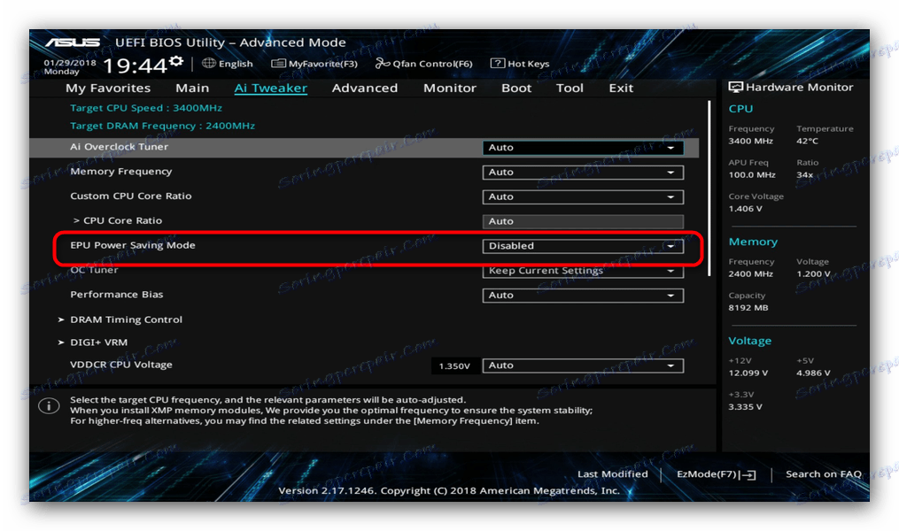Click the Hot Keys question mark icon
The image size is (899, 531).
coord(497,63)
